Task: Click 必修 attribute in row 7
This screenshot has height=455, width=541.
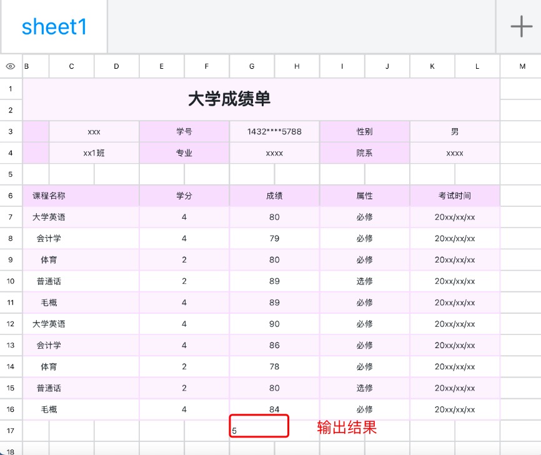Action: 365,217
